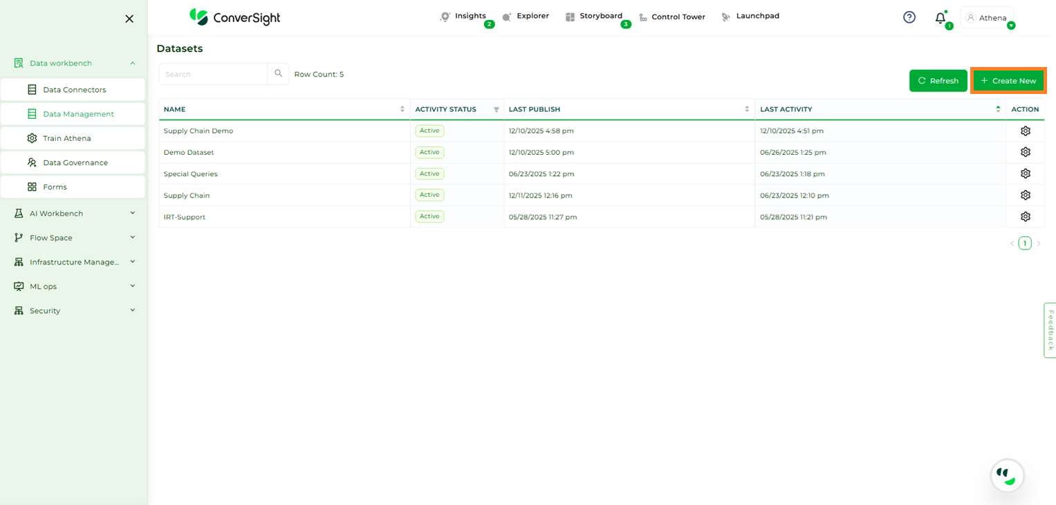This screenshot has height=505, width=1056.
Task: Filter the Activity Status column
Action: click(496, 110)
